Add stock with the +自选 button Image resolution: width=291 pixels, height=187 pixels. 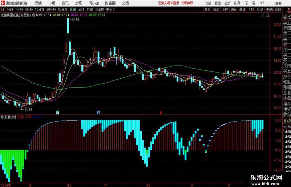269,10
